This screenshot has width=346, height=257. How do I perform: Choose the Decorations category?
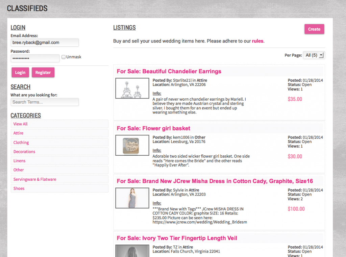24,152
